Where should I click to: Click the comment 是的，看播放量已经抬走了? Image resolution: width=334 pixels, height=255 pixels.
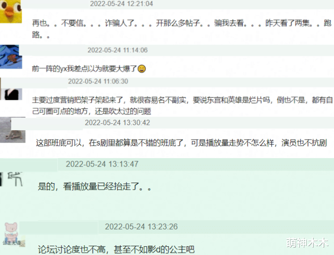tap(95, 186)
